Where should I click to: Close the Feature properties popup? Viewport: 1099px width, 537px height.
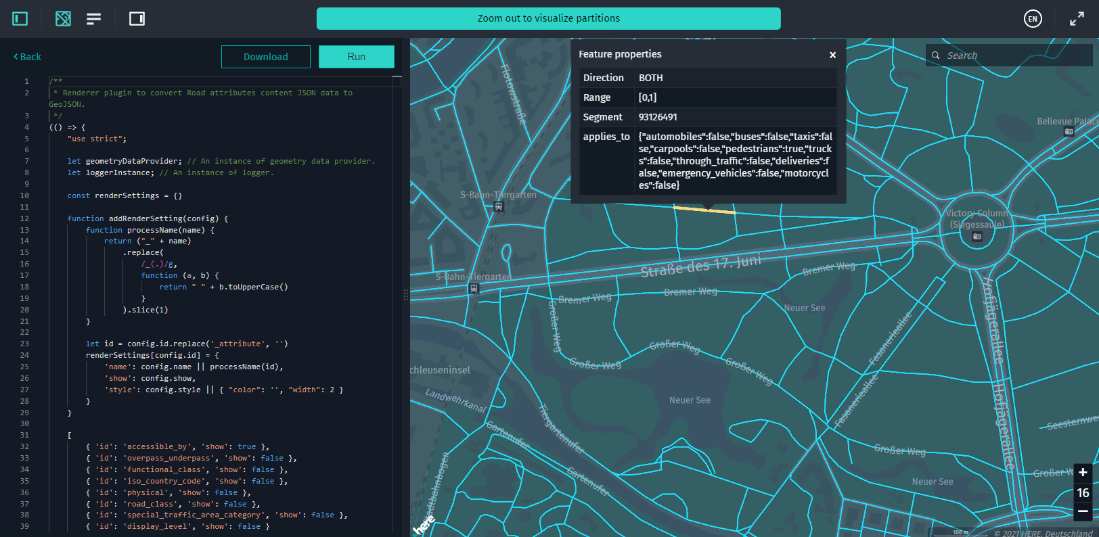click(832, 55)
